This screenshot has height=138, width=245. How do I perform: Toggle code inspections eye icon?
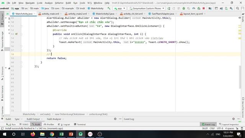(x=240, y=18)
